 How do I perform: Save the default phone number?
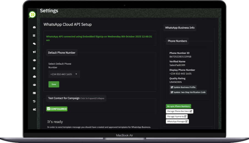(x=54, y=84)
